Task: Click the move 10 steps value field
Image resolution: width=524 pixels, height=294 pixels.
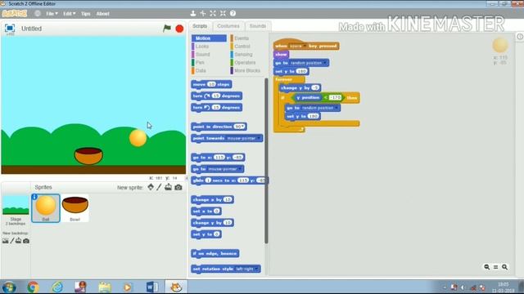Action: tap(211, 84)
